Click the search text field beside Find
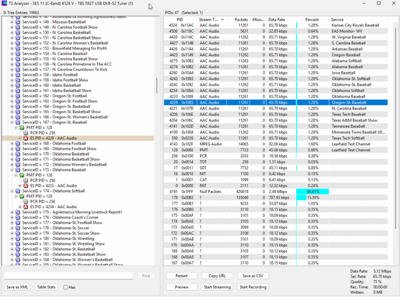 (x=68, y=276)
